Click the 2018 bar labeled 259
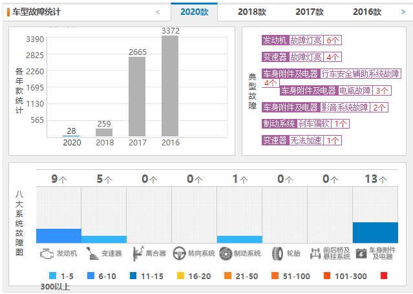This screenshot has height=294, width=413. click(x=104, y=132)
